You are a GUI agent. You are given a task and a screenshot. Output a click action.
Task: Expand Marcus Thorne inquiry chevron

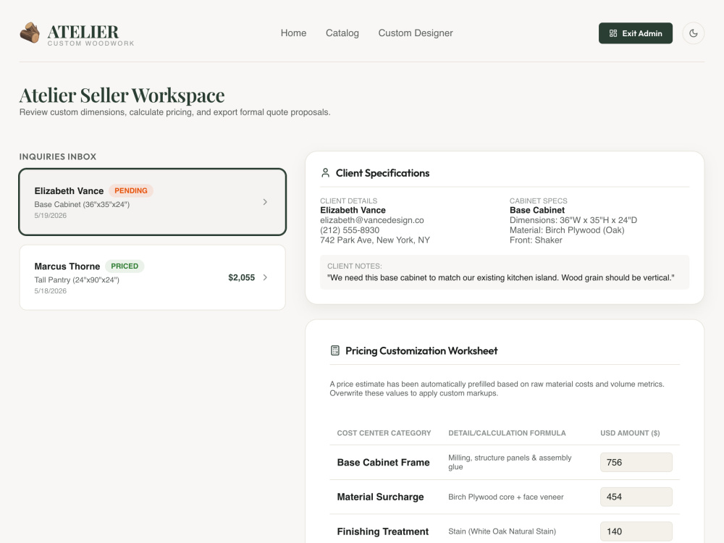coord(265,277)
